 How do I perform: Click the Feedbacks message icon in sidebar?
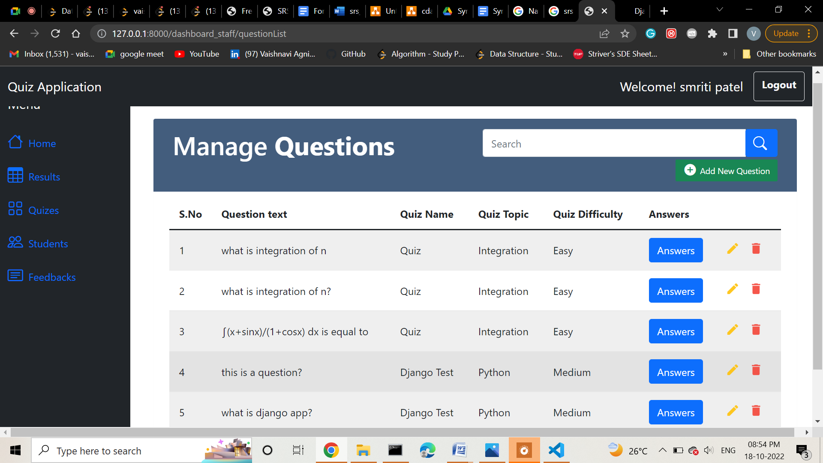[x=15, y=276]
